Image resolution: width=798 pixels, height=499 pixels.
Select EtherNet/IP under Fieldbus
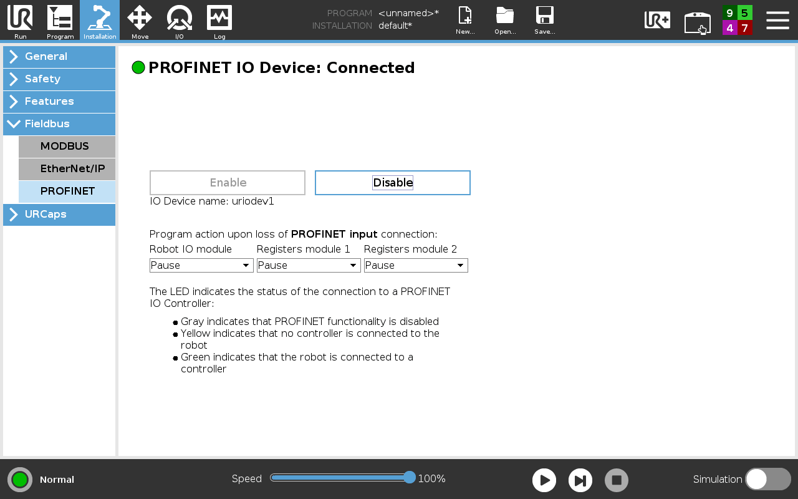coord(67,169)
